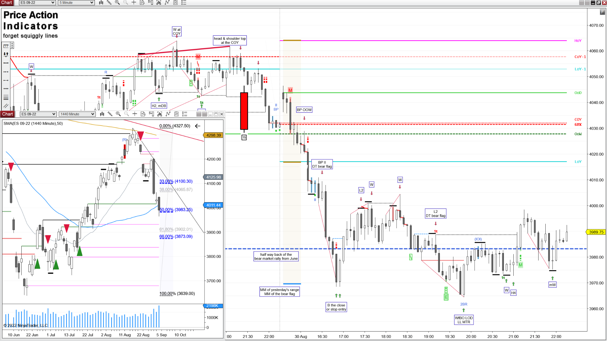Click the 'B the close or stop entry' note
The image size is (607, 341).
336,307
